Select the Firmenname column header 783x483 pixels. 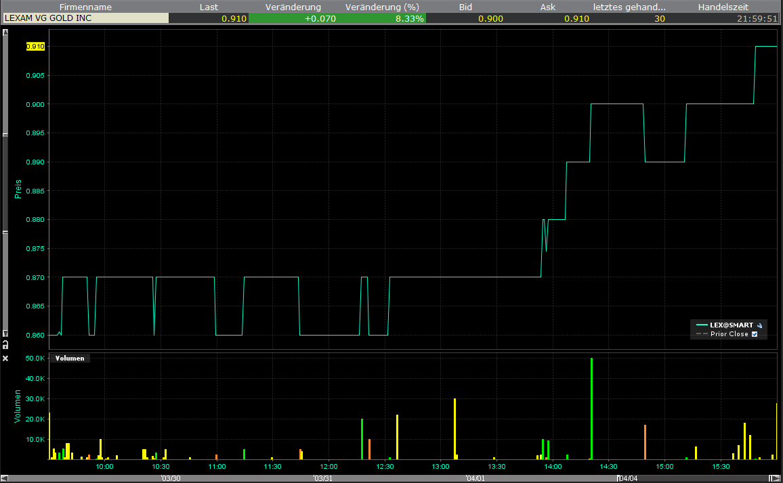[x=85, y=7]
